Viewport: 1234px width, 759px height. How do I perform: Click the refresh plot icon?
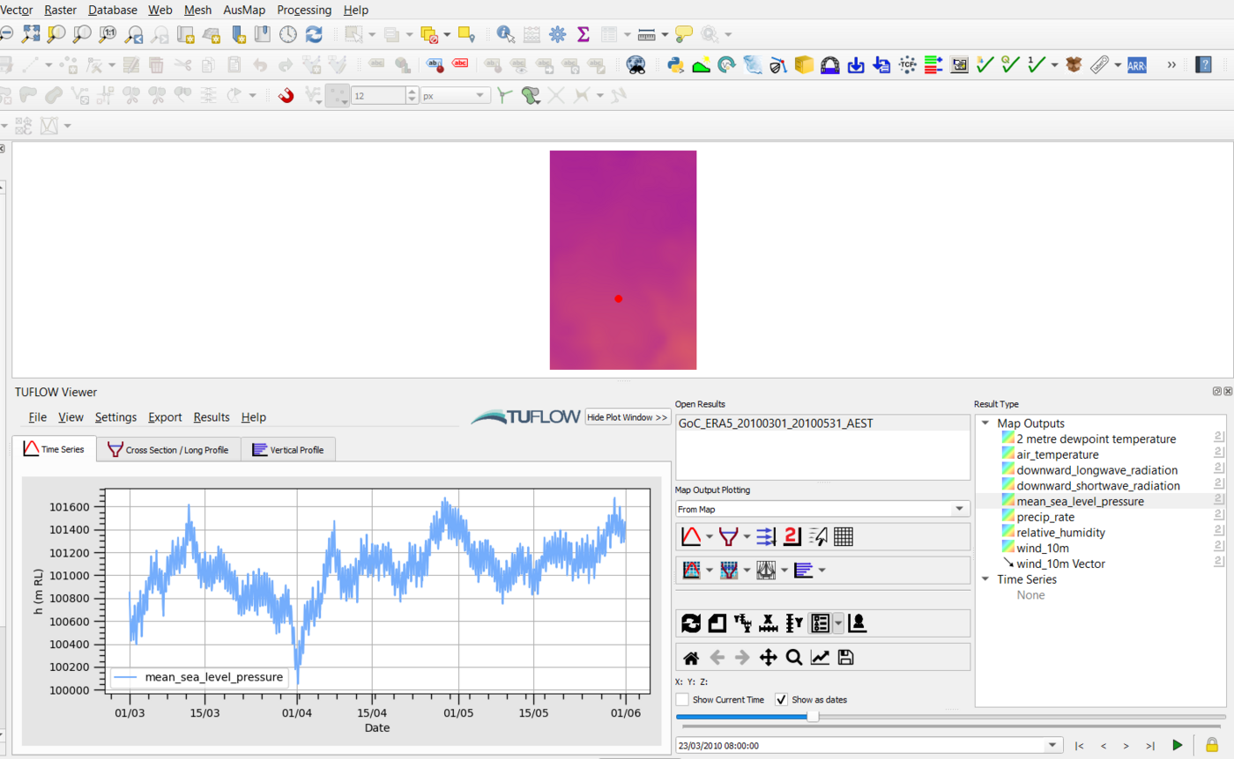(x=691, y=623)
